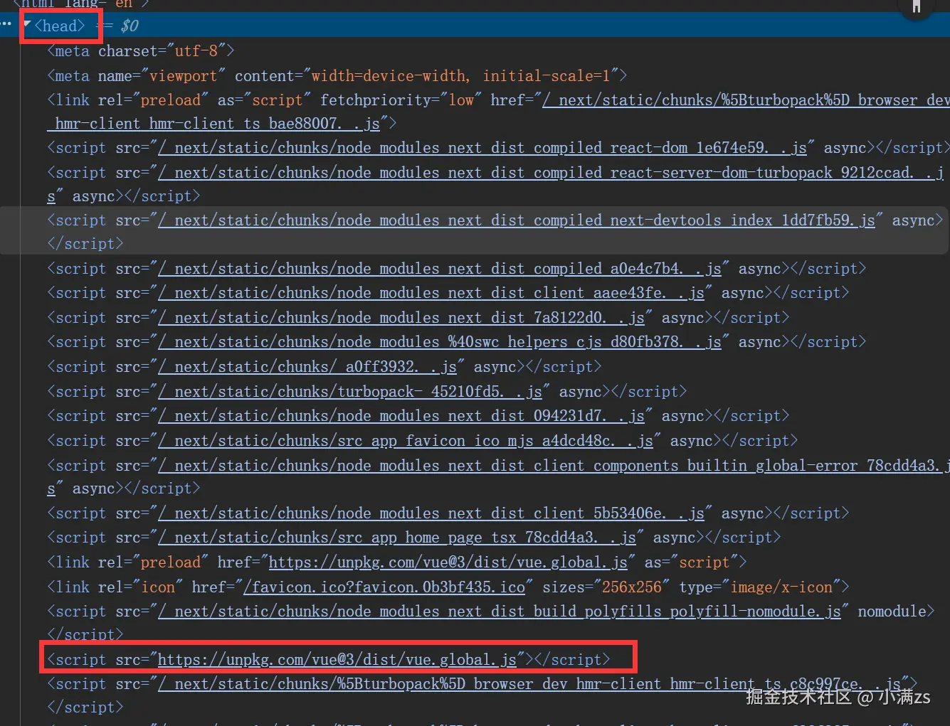Viewport: 950px width, 726px height.
Task: Click the closing </script> tag below hmr-client_ts_c8c997ce
Action: pyautogui.click(x=85, y=708)
